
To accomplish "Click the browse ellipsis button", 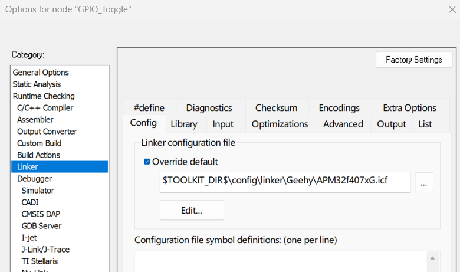I will coord(423,182).
